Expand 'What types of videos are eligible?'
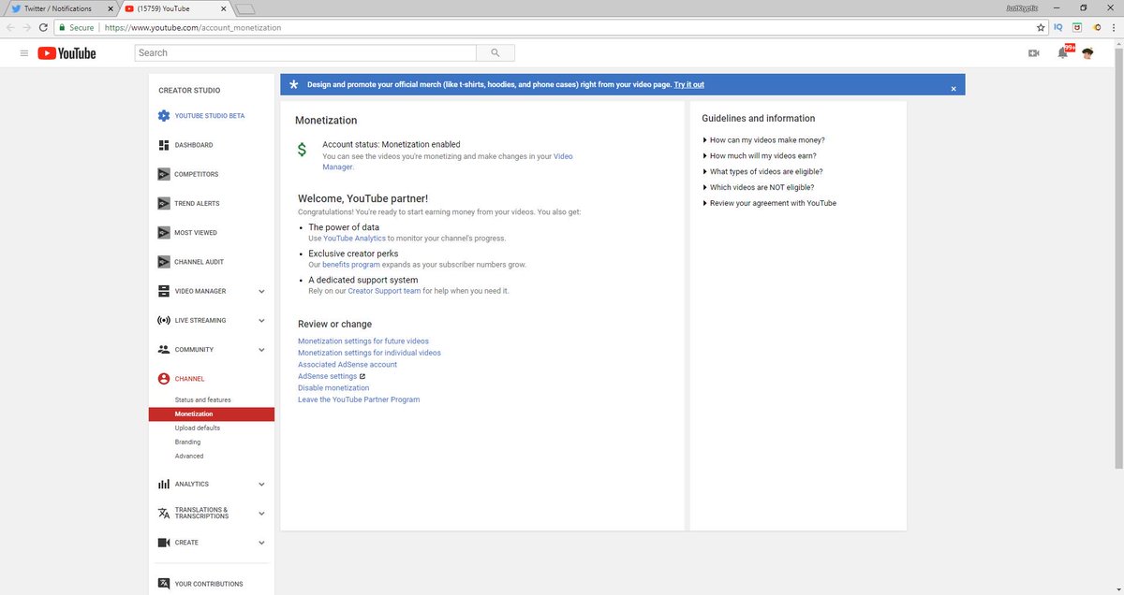Image resolution: width=1124 pixels, height=595 pixels. [762, 172]
